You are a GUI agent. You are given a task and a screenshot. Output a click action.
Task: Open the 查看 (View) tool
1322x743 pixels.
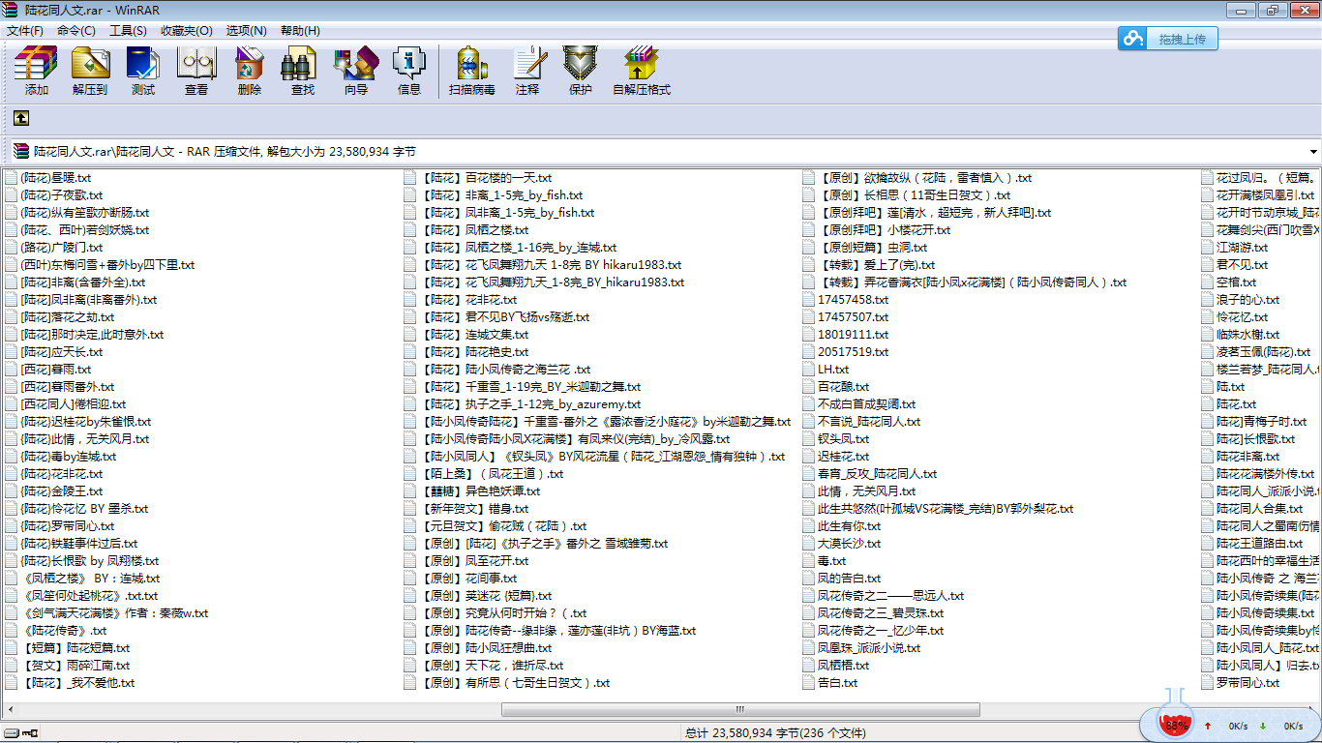pyautogui.click(x=196, y=71)
